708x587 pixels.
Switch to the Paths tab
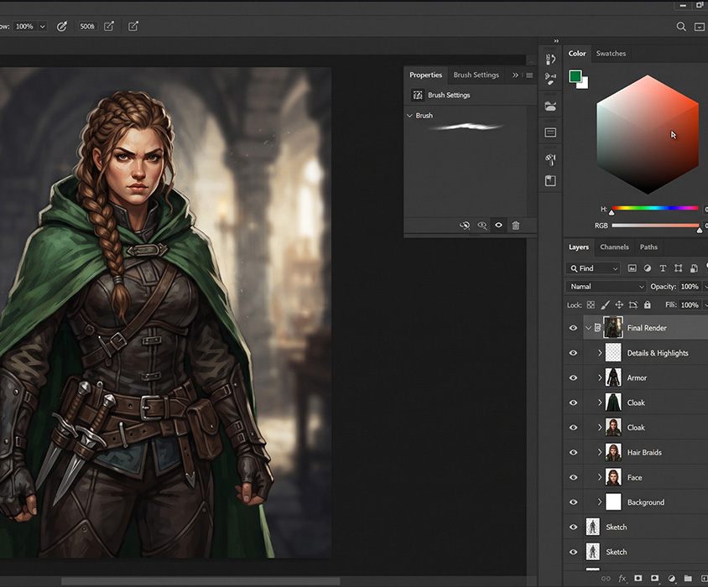[x=648, y=247]
